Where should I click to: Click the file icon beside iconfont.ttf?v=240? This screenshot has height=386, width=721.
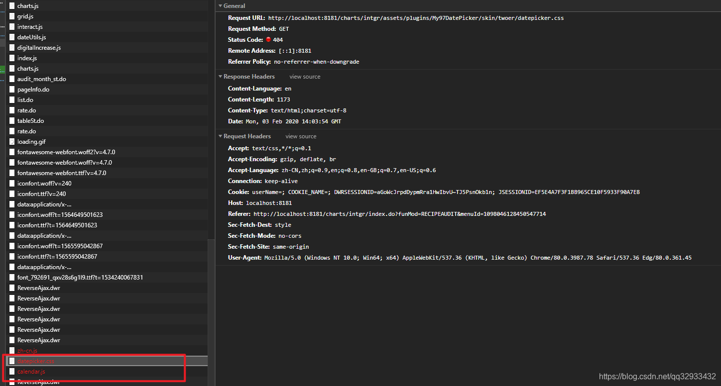pyautogui.click(x=12, y=194)
